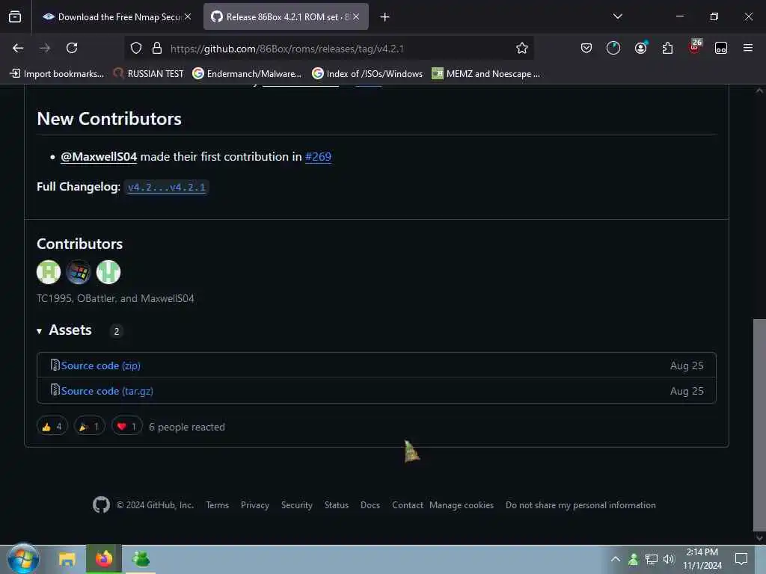The height and width of the screenshot is (574, 766).
Task: Click the page vertical scrollbar thumb
Action: click(759, 425)
